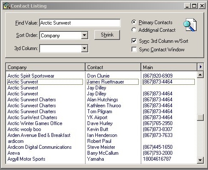Click the magnifier document search icon
208x170 pixels.
[190, 25]
